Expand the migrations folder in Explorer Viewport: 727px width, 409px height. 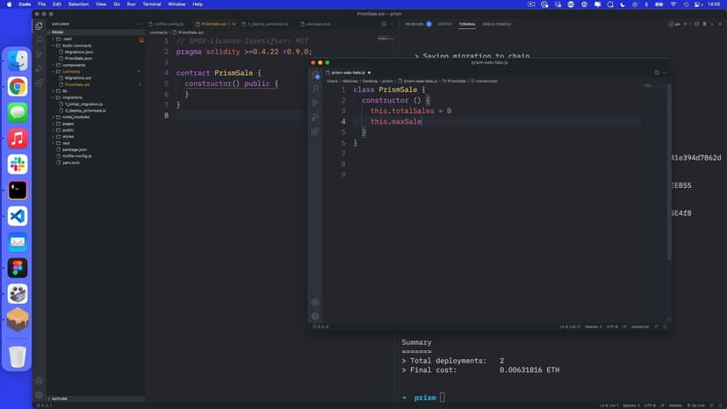tap(72, 97)
